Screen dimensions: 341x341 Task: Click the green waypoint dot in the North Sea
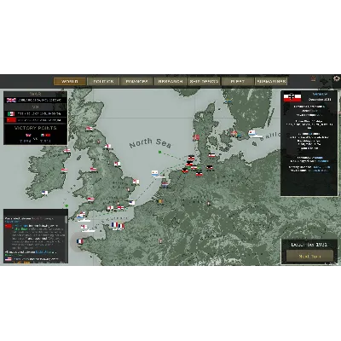160,153
